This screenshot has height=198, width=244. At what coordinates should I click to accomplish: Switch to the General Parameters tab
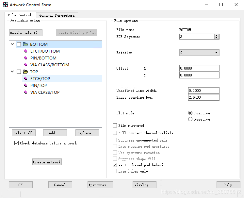coord(57,15)
